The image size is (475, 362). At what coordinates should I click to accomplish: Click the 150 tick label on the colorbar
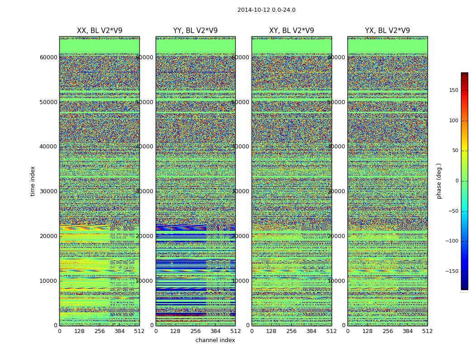(x=453, y=90)
